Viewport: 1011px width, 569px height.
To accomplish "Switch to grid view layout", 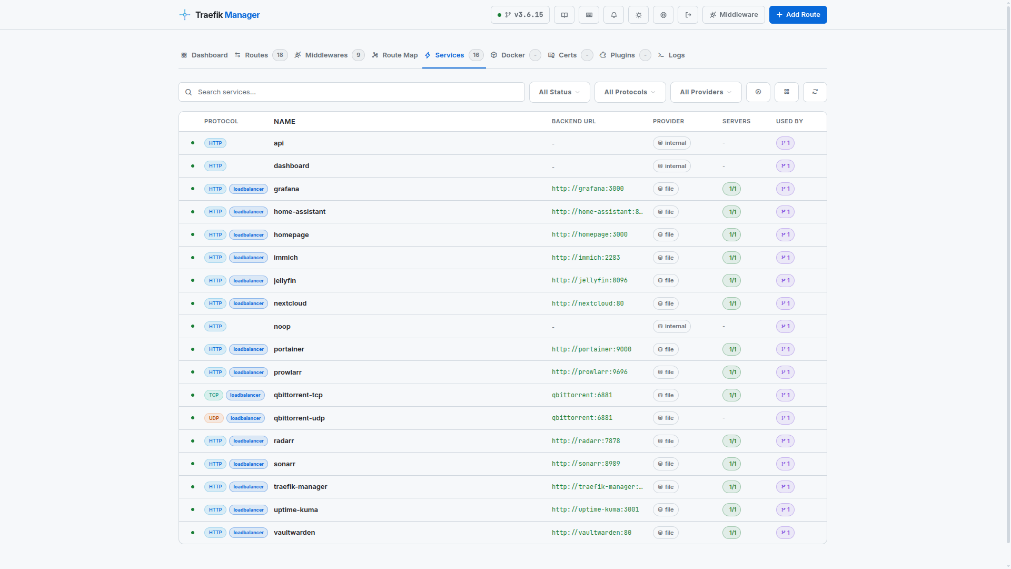I will click(x=787, y=92).
